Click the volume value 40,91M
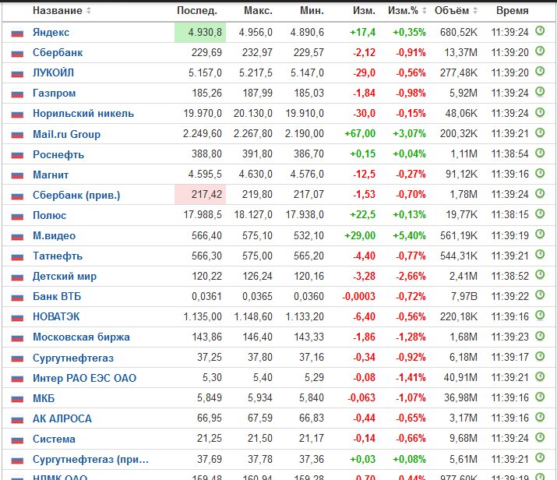This screenshot has height=480, width=557. click(x=460, y=377)
